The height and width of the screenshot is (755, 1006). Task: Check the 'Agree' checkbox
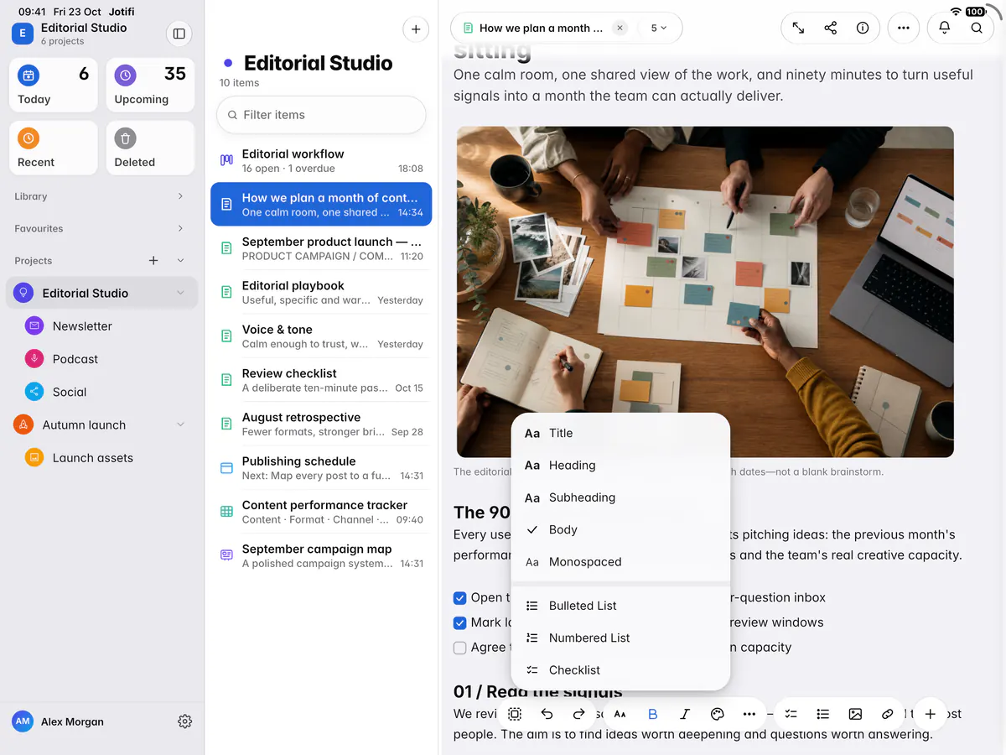459,648
